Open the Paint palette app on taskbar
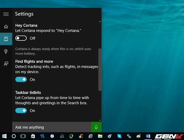 click(x=139, y=136)
